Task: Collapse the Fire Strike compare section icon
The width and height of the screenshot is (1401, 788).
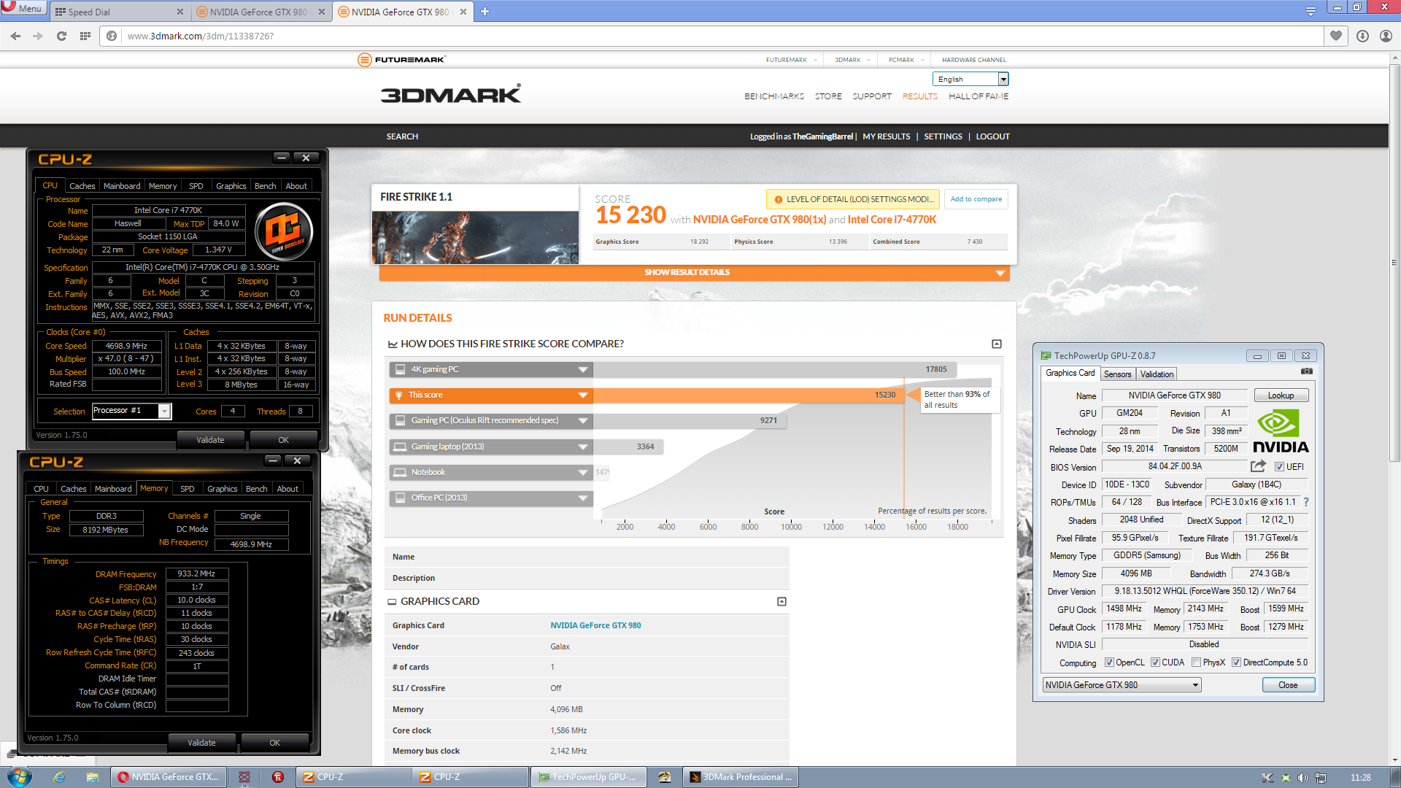Action: pyautogui.click(x=997, y=344)
